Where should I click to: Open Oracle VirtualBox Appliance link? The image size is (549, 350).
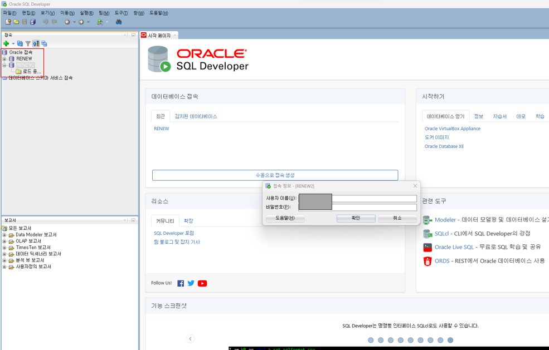point(453,129)
